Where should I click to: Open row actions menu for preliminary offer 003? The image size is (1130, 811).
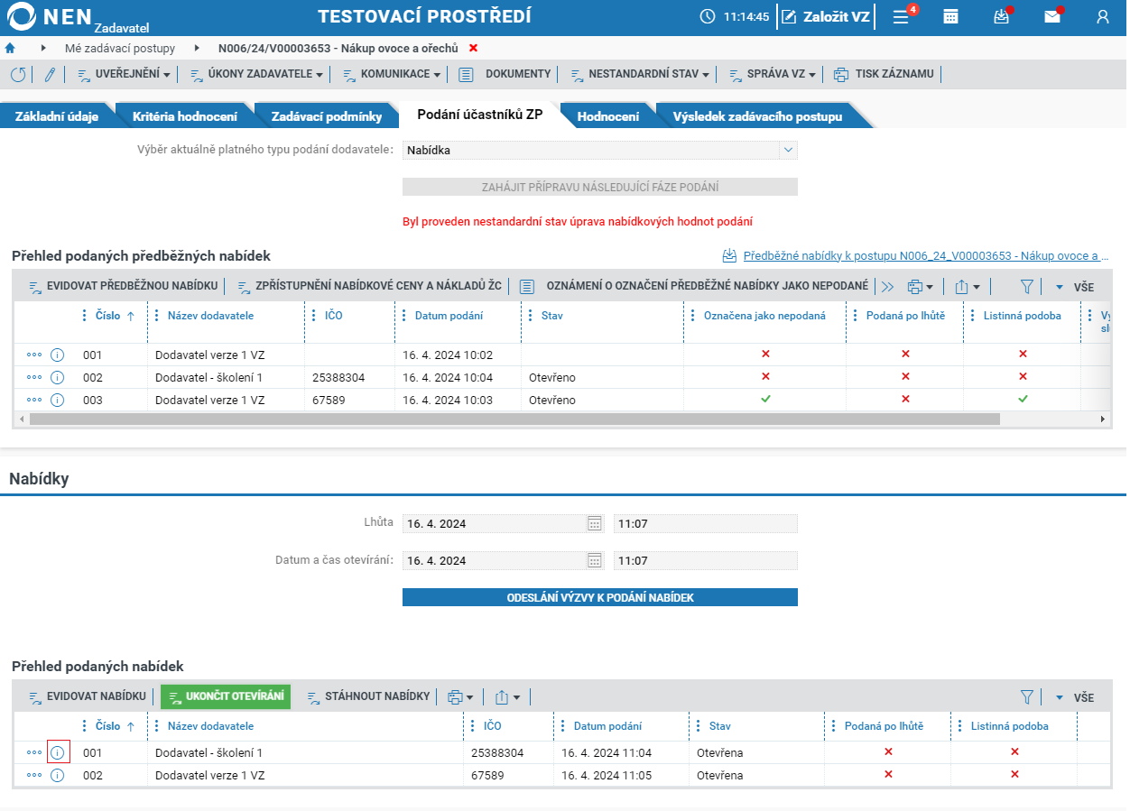point(34,400)
